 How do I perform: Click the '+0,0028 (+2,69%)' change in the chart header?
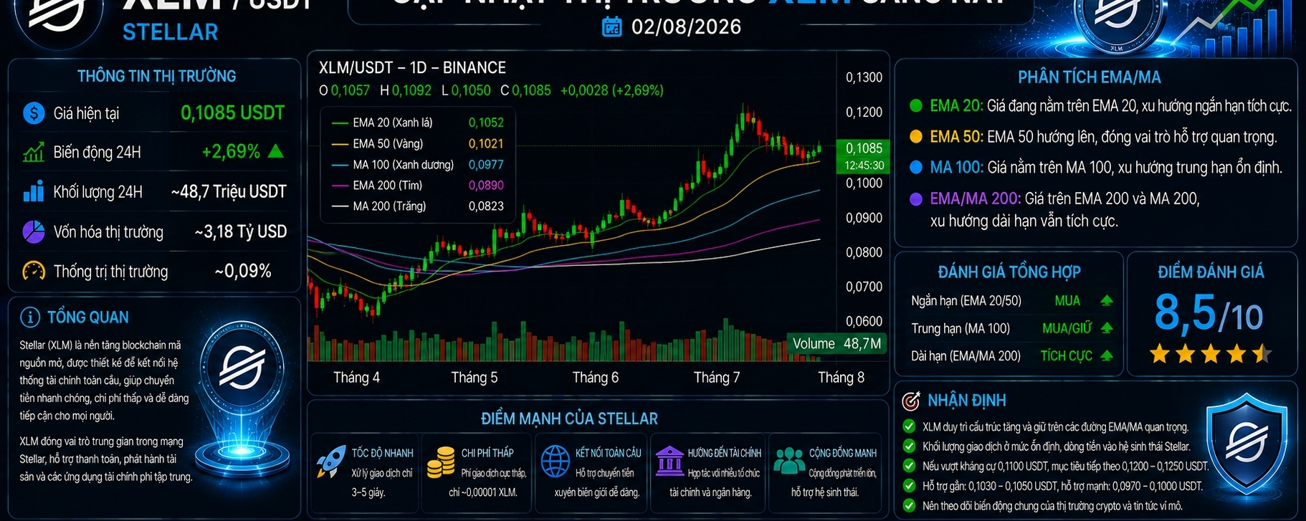612,90
